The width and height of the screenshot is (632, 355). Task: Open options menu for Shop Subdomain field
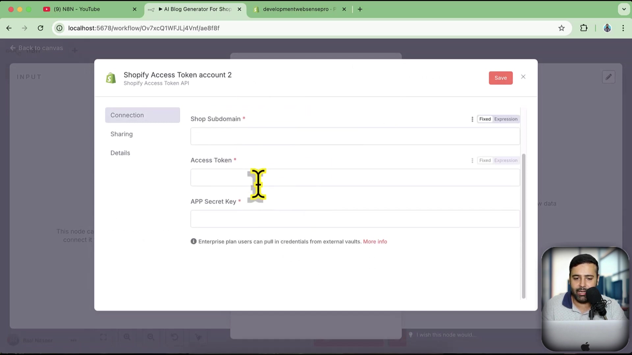(x=472, y=119)
